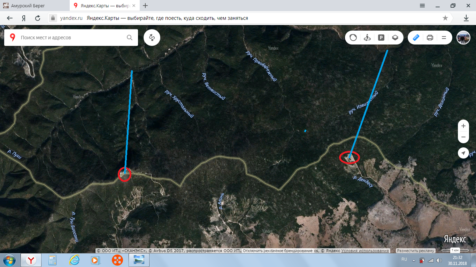Open the browser downloads arrow
The image size is (476, 267).
(466, 18)
